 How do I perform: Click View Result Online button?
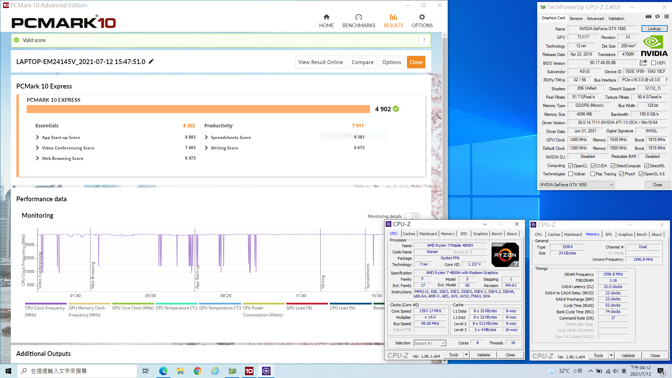pyautogui.click(x=320, y=62)
